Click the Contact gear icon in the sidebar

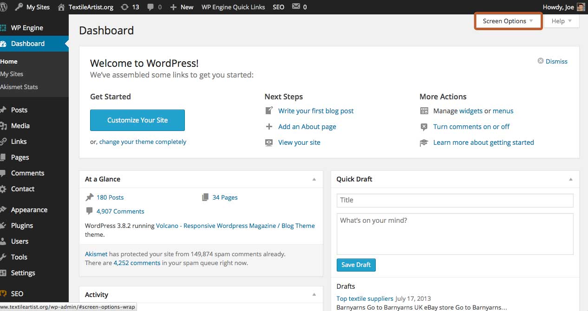point(3,189)
